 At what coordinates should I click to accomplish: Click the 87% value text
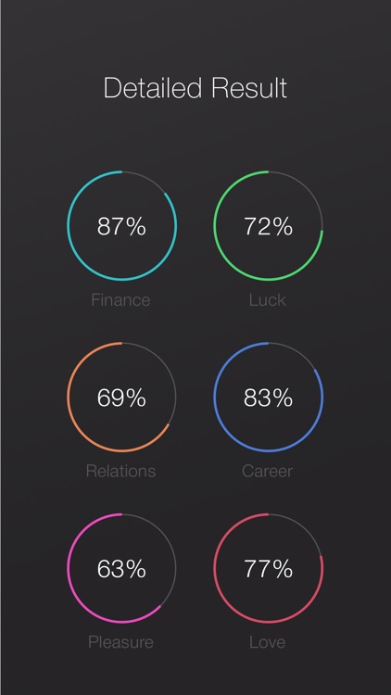pyautogui.click(x=121, y=226)
